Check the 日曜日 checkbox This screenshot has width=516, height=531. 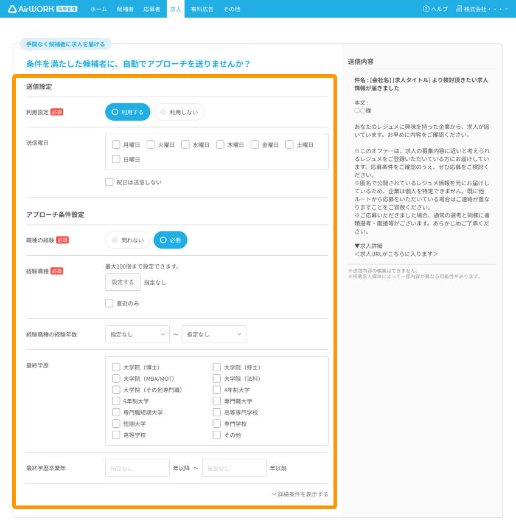(x=116, y=159)
